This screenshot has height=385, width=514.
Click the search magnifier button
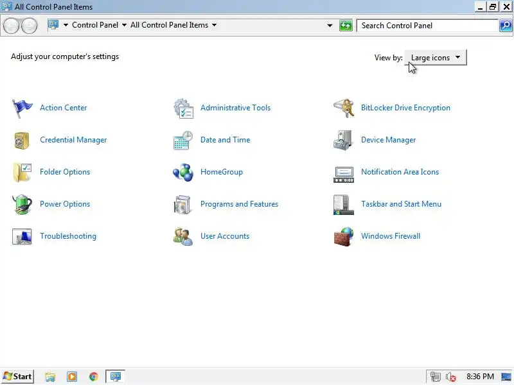[506, 26]
